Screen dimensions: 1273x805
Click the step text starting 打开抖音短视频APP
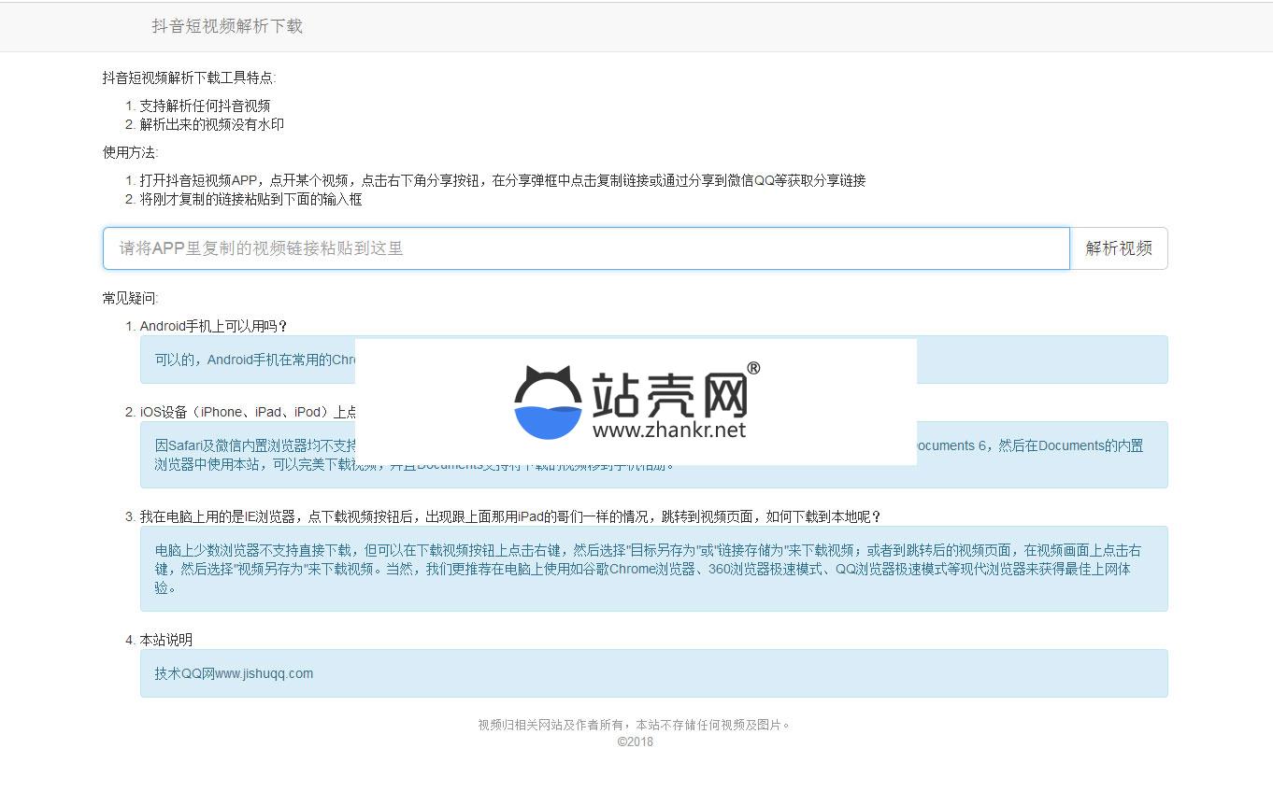[503, 180]
